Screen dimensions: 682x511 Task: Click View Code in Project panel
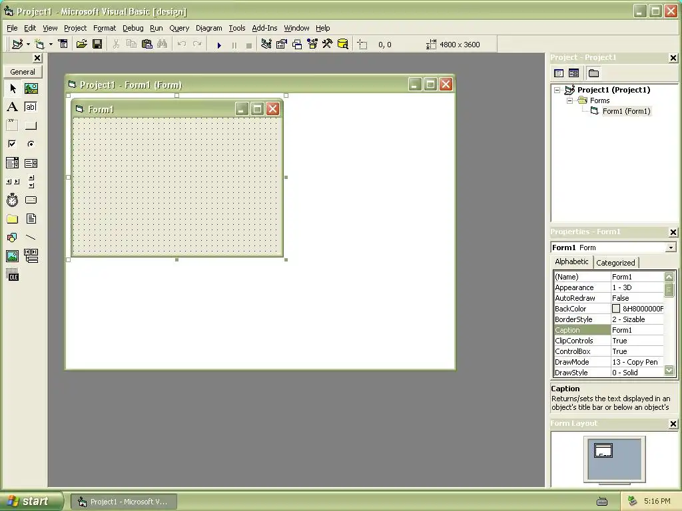coord(559,73)
